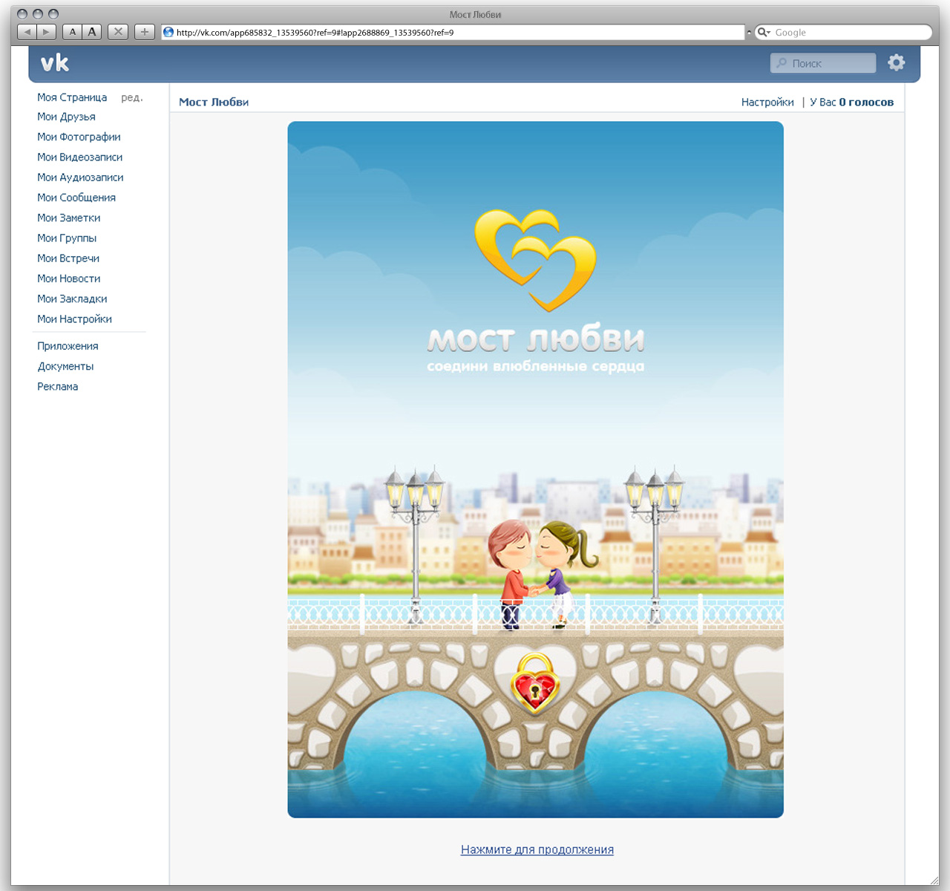This screenshot has width=950, height=891.
Task: Add a bookmark with the plus button
Action: click(x=145, y=32)
